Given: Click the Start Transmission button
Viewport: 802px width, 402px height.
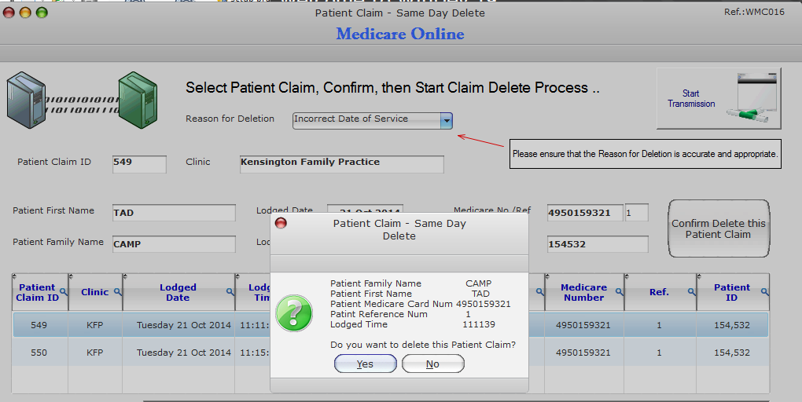Looking at the screenshot, I should tap(719, 98).
